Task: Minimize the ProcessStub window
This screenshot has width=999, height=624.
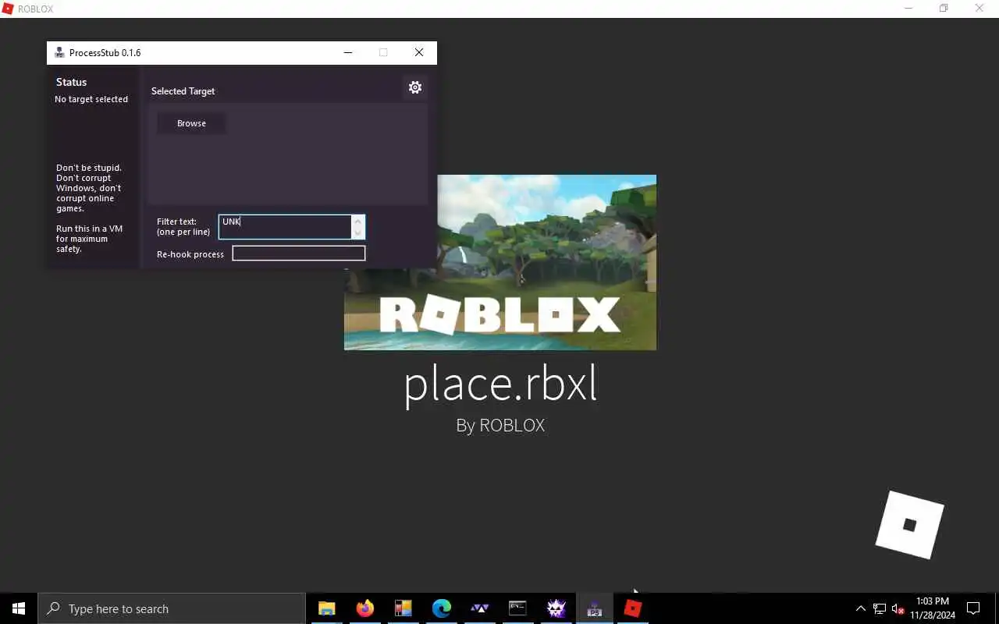Action: [x=348, y=52]
